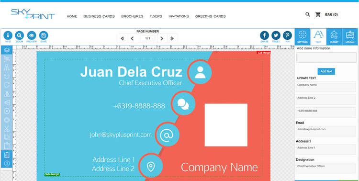This screenshot has height=181, width=359.
Task: Select the person icon circle on card
Action: [200, 72]
